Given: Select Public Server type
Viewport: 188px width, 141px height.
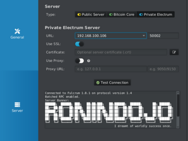Looking at the screenshot, I should point(91,15).
